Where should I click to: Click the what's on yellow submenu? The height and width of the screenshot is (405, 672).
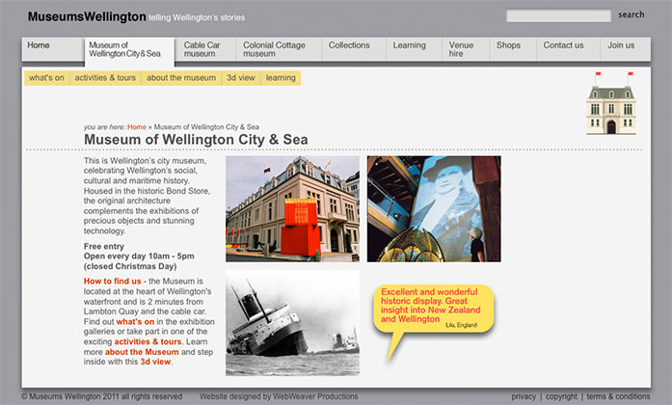(x=46, y=78)
